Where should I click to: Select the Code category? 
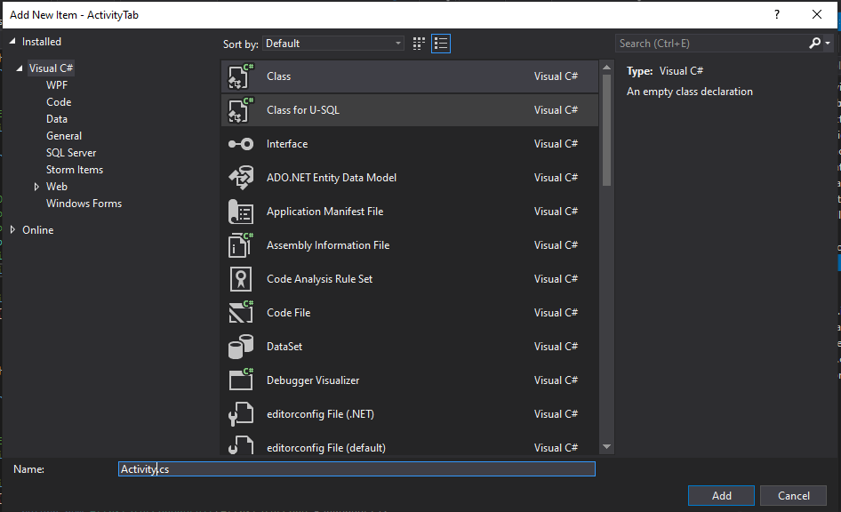pos(59,102)
